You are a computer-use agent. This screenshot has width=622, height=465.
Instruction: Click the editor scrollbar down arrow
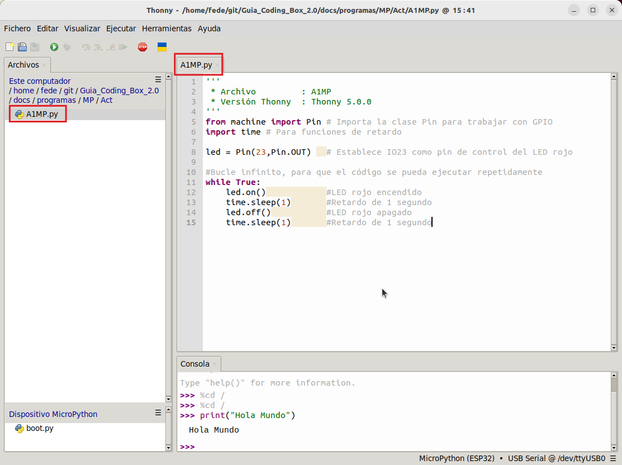[x=614, y=348]
